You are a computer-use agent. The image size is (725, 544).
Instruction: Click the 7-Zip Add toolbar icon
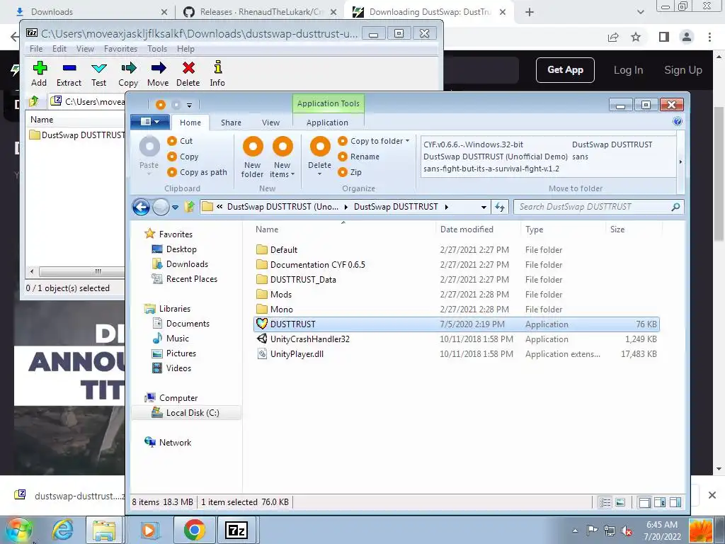click(40, 68)
